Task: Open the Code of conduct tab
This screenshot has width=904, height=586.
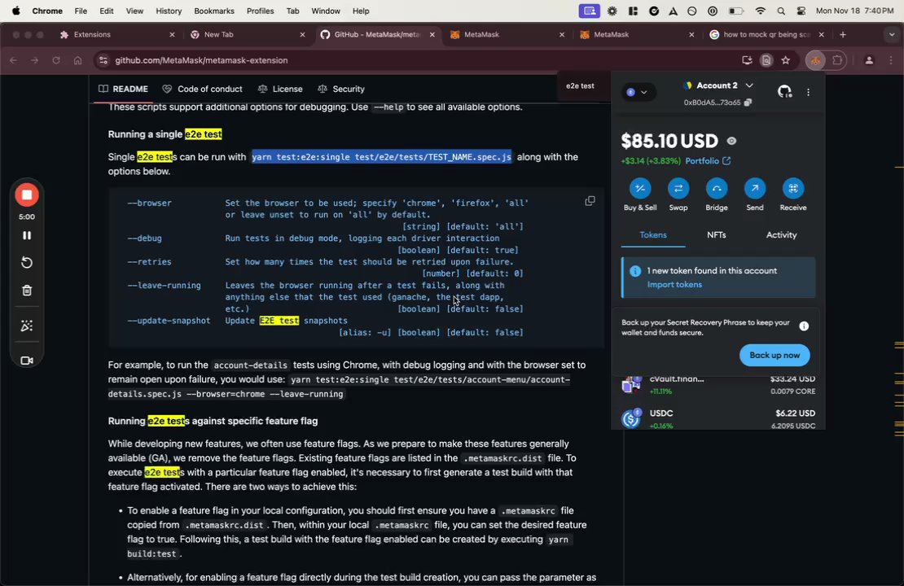Action: pos(202,90)
